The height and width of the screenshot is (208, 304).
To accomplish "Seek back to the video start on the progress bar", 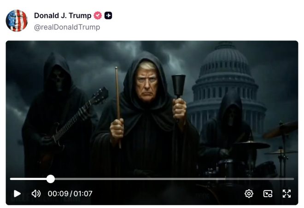I will pyautogui.click(x=11, y=179).
